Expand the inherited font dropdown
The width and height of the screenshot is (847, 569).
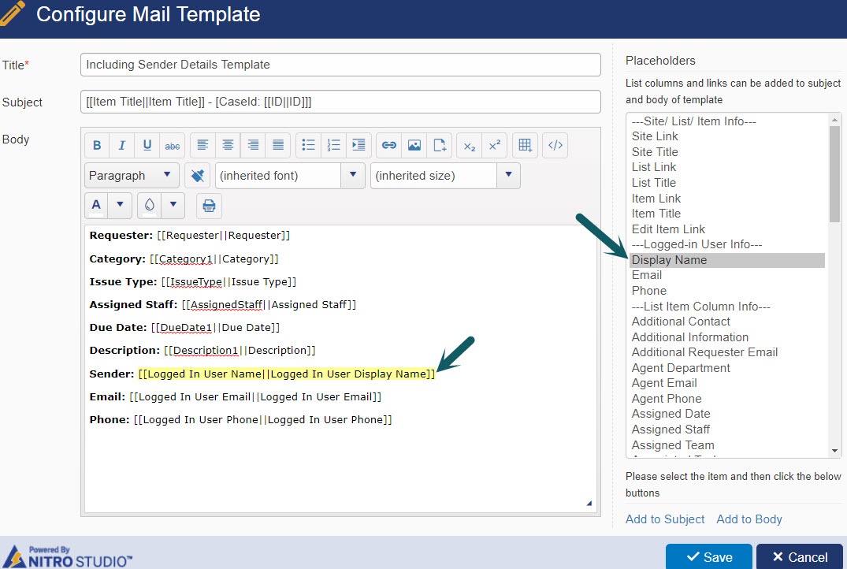coord(353,176)
